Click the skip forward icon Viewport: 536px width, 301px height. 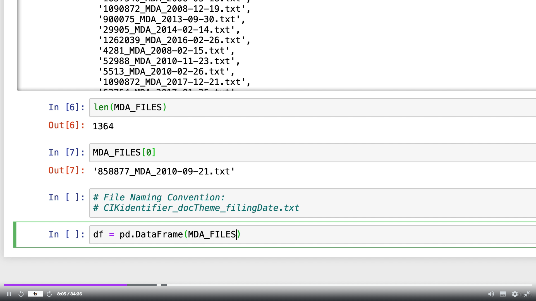tap(49, 294)
